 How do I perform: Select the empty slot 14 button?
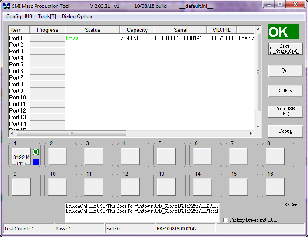[x=203, y=187]
